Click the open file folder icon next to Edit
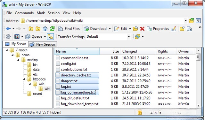Image resolution: width=205 pixels, height=120 pixels. [x=135, y=29]
